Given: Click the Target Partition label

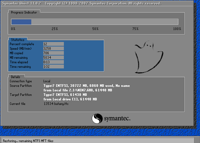Looking at the screenshot, I should pyautogui.click(x=21, y=95).
